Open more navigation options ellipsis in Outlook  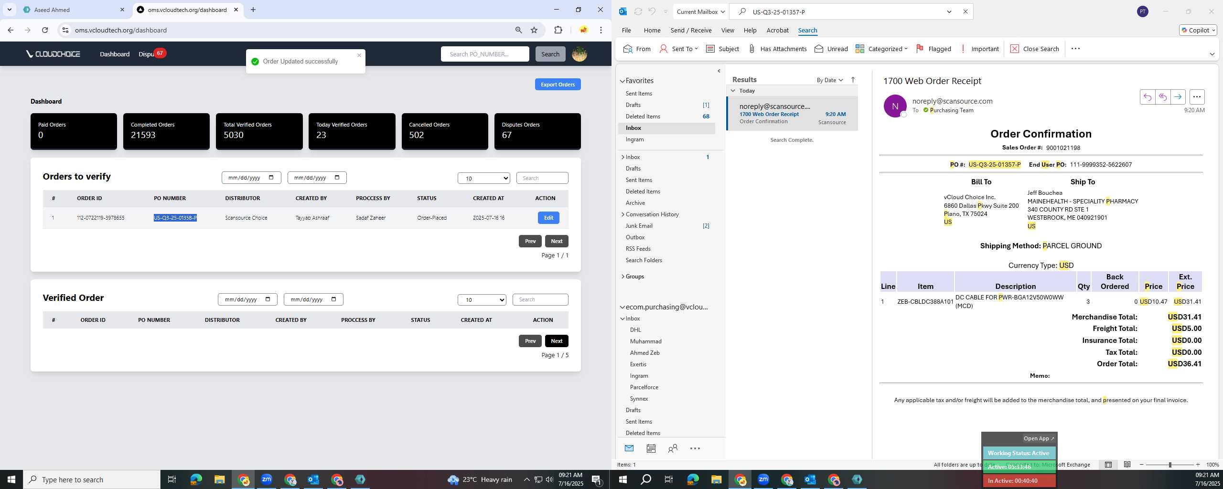coord(695,448)
